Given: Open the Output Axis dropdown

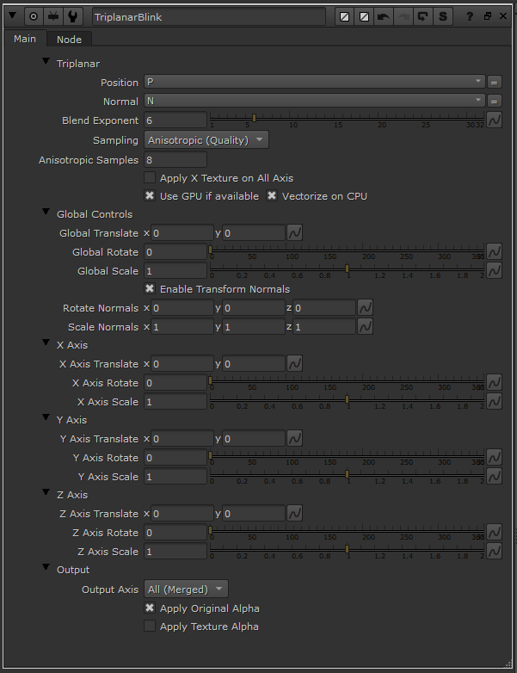Looking at the screenshot, I should [x=186, y=590].
